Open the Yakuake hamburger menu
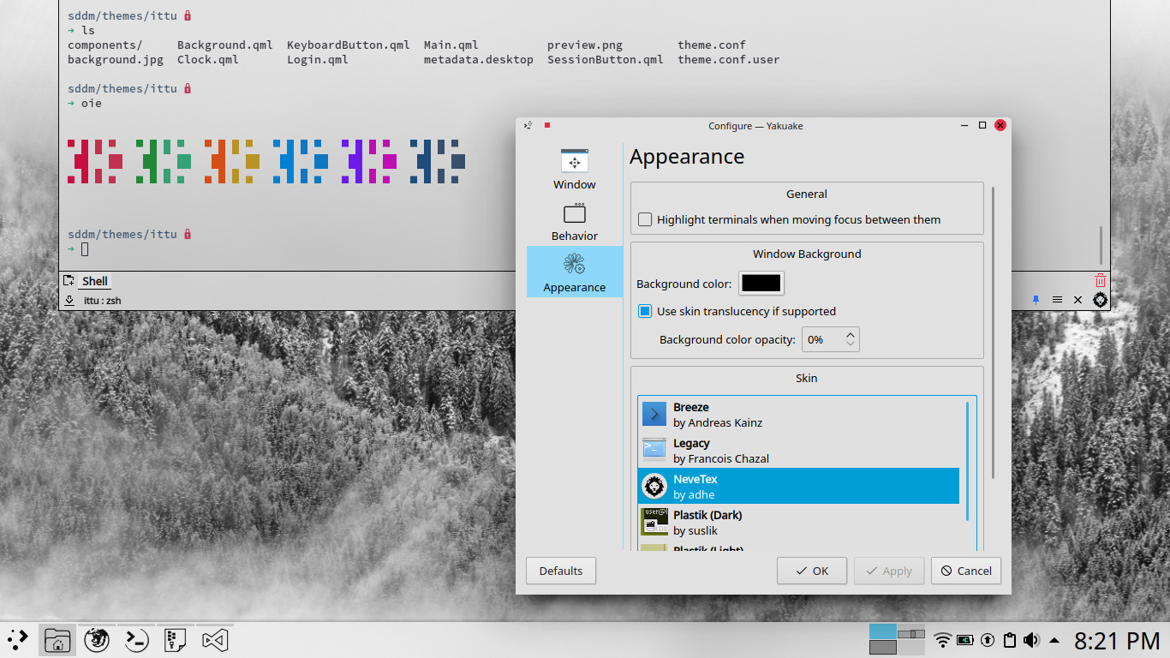Image resolution: width=1170 pixels, height=658 pixels. pyautogui.click(x=1058, y=300)
